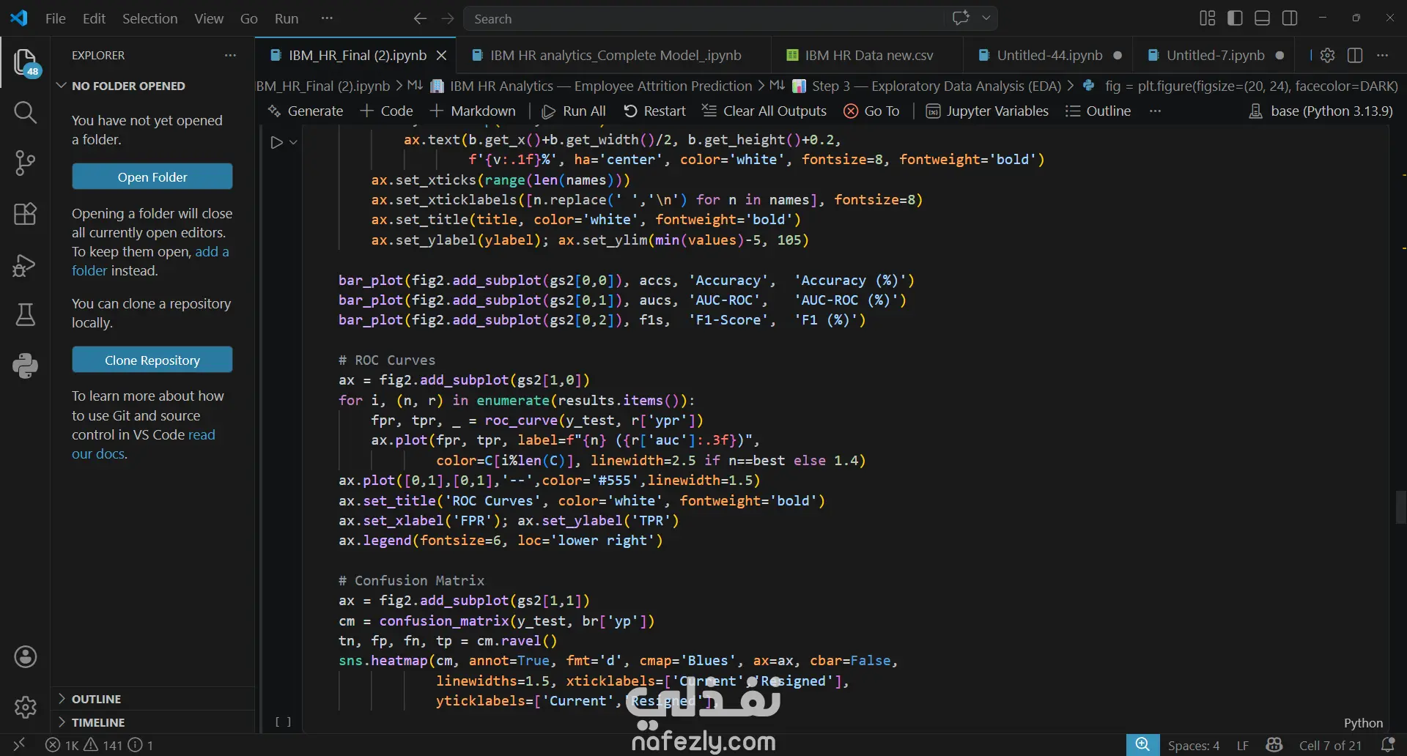Image resolution: width=1407 pixels, height=756 pixels.
Task: Toggle the Secondary Side Bar
Action: [x=1290, y=18]
